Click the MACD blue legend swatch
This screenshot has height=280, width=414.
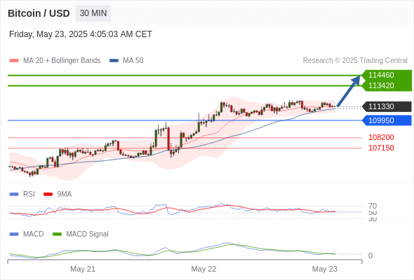pos(14,234)
